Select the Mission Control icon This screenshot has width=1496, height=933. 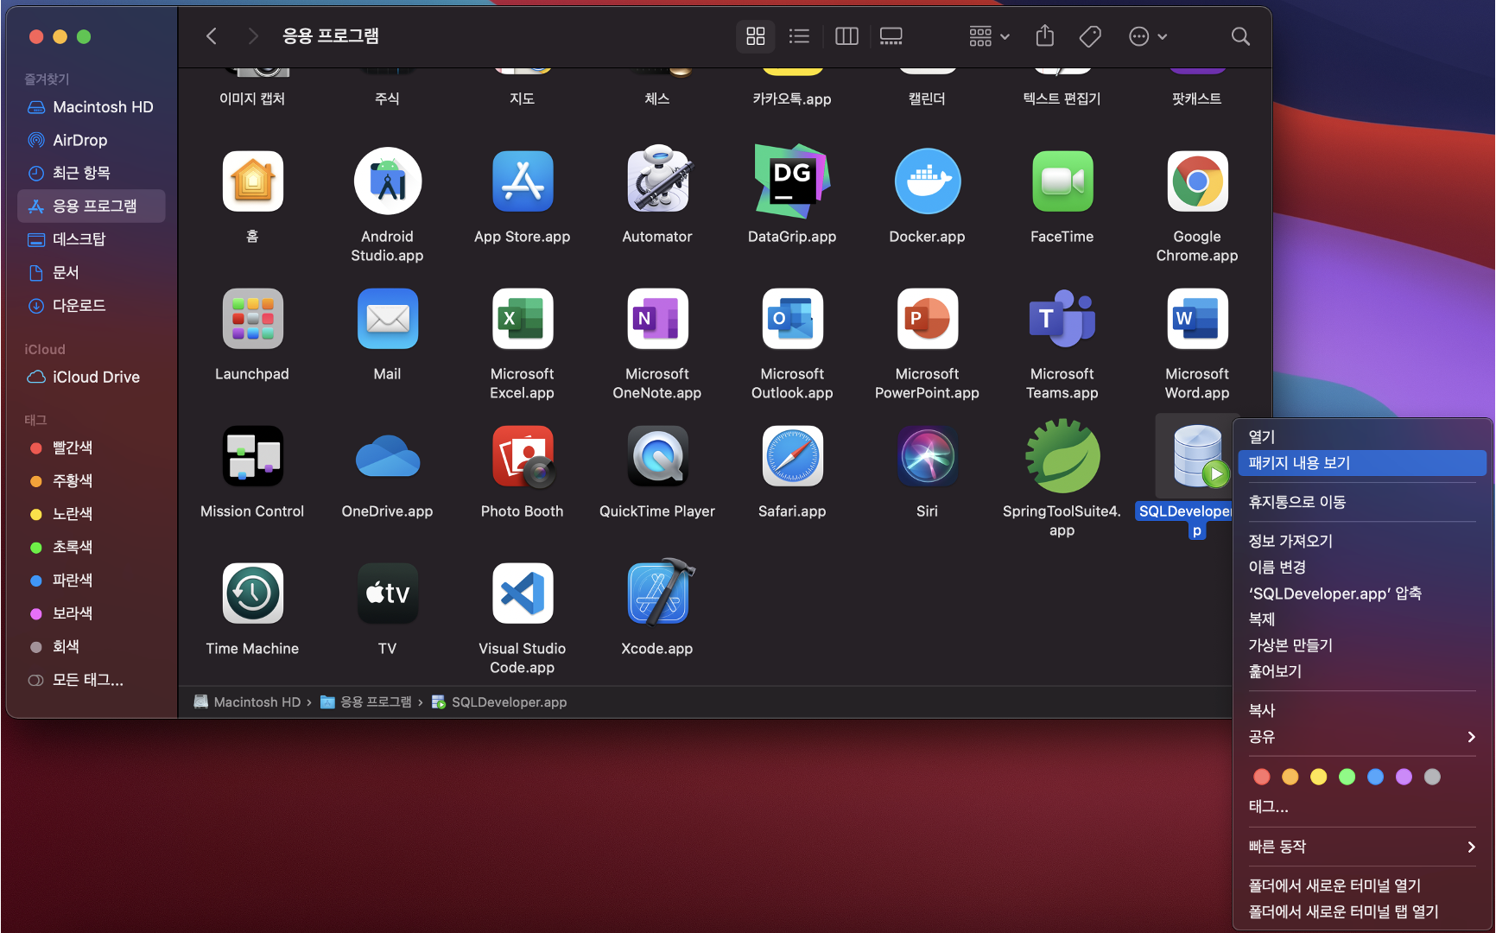(x=252, y=456)
